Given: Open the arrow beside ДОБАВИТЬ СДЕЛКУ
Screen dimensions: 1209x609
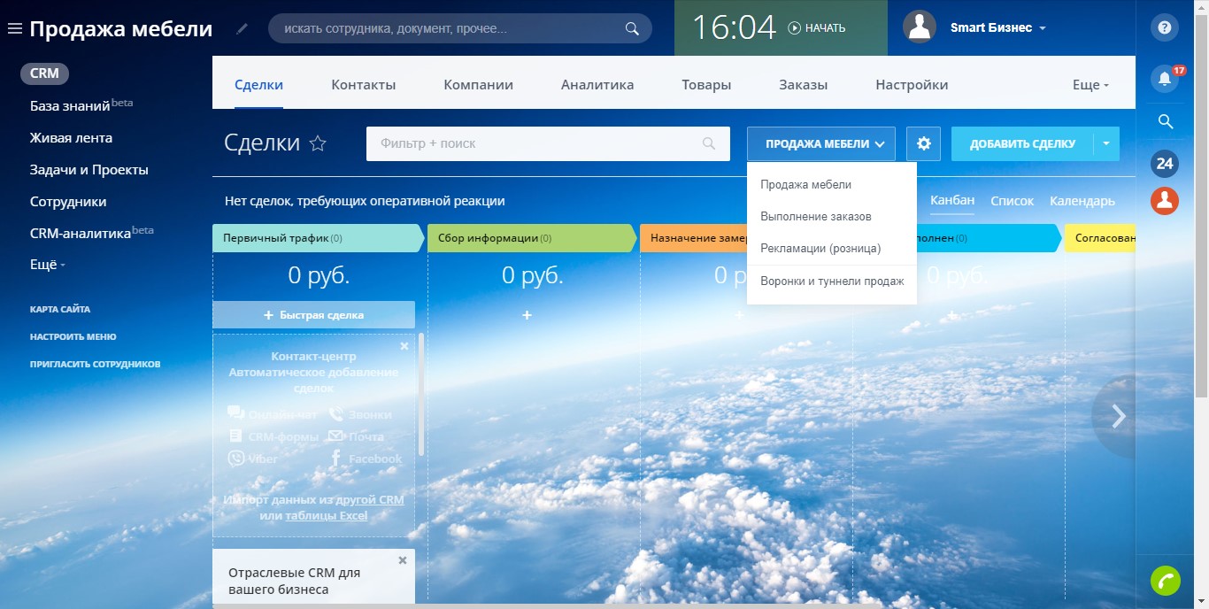Looking at the screenshot, I should click(1106, 143).
